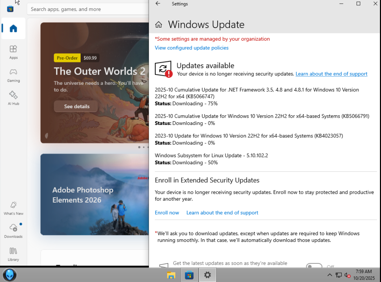This screenshot has width=381, height=282.
Task: Click the Microsoft Store logo icon
Action: click(10, 9)
